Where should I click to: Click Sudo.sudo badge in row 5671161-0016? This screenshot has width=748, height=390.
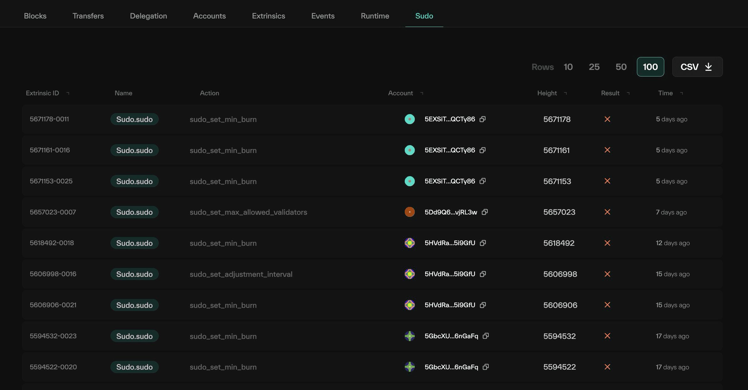pyautogui.click(x=134, y=150)
